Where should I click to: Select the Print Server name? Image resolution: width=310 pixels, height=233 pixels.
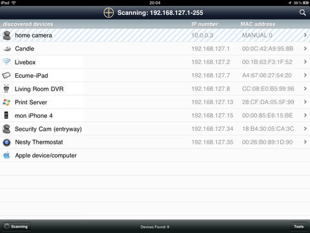[x=31, y=102]
